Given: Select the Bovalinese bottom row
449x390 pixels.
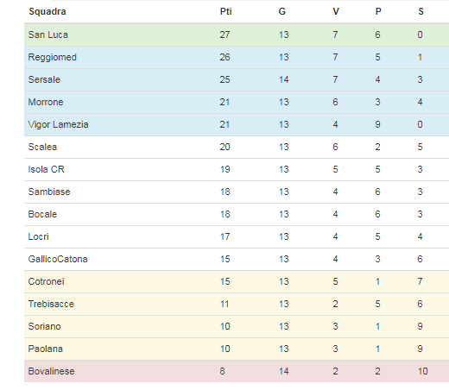Looking at the screenshot, I should click(237, 371).
